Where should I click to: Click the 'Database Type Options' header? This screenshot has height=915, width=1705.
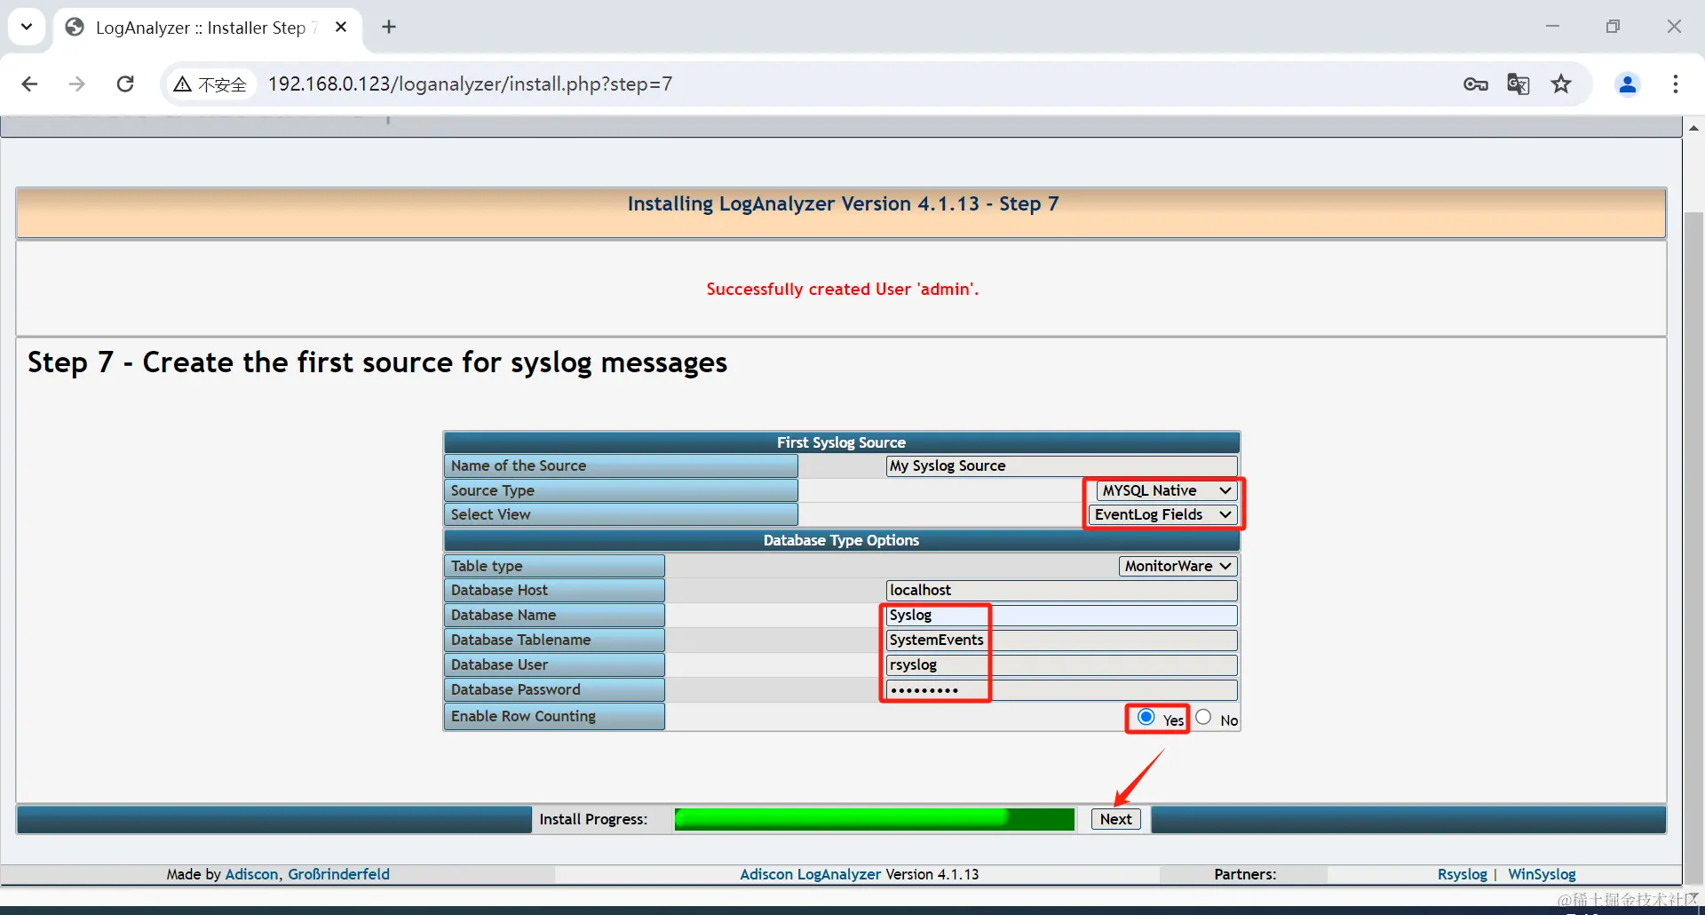841,540
